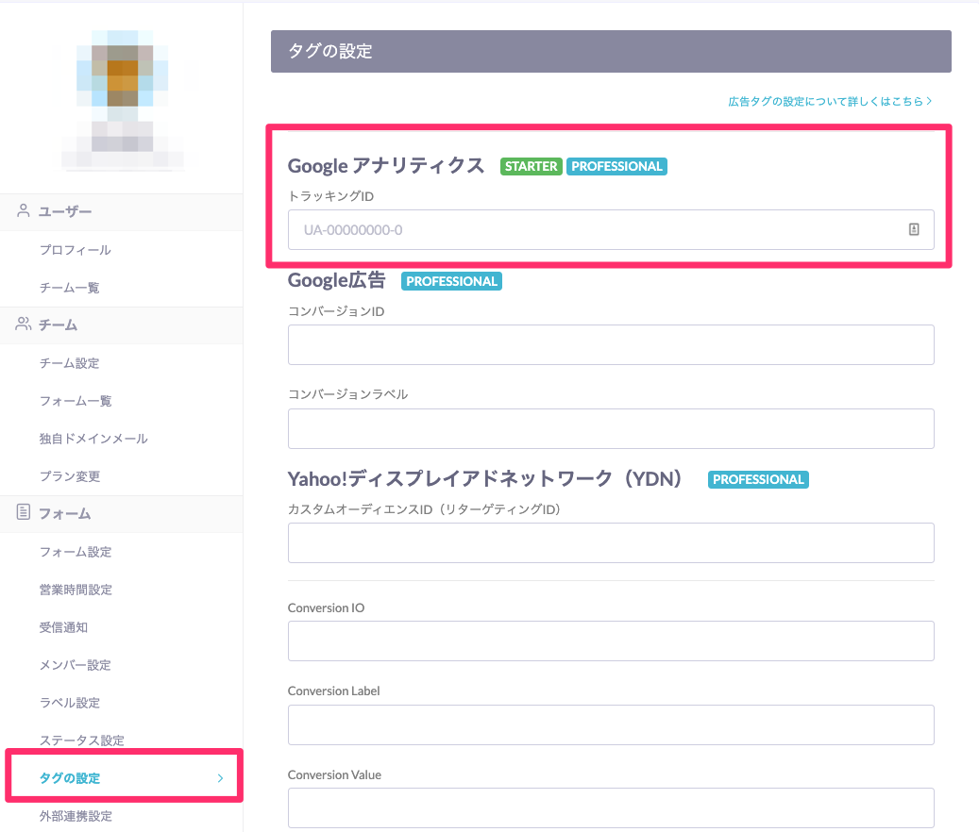Open 外部連携設定 at the sidebar bottom
Image resolution: width=979 pixels, height=832 pixels.
point(76,815)
